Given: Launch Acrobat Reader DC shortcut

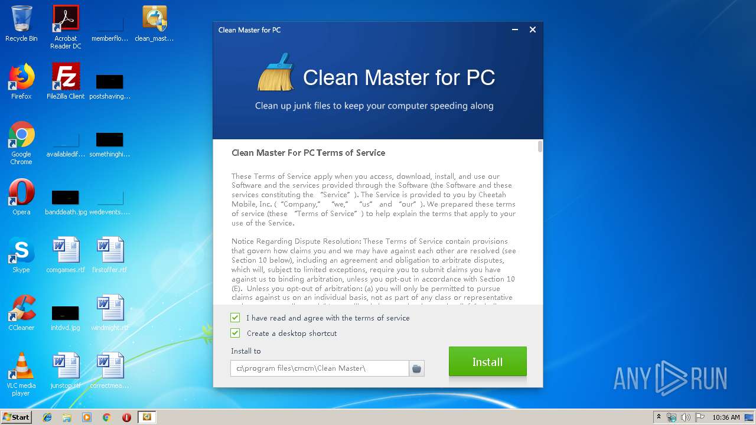Looking at the screenshot, I should 66,27.
